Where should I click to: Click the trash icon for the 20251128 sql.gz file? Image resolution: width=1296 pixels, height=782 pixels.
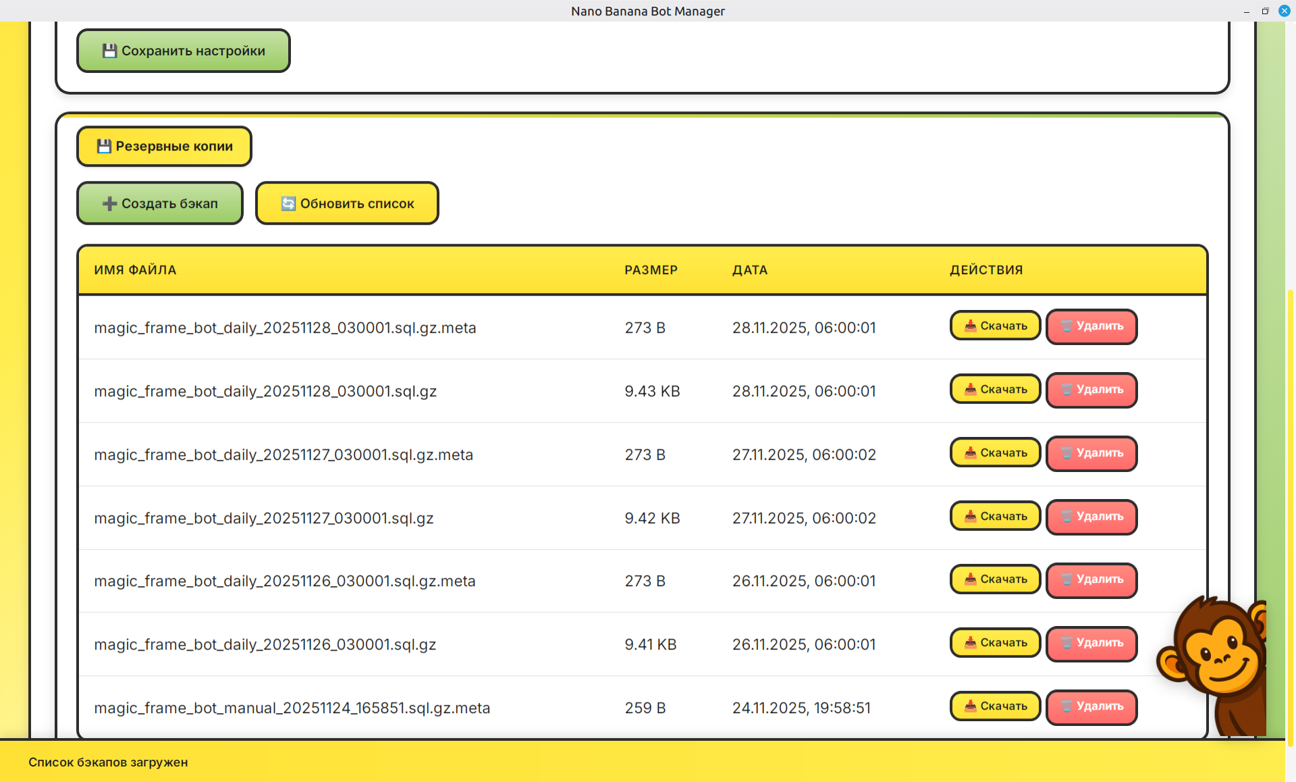click(x=1066, y=390)
